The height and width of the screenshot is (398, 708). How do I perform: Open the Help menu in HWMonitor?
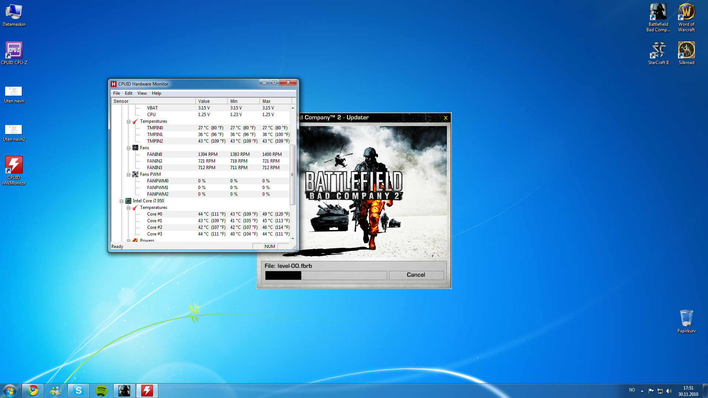click(156, 93)
